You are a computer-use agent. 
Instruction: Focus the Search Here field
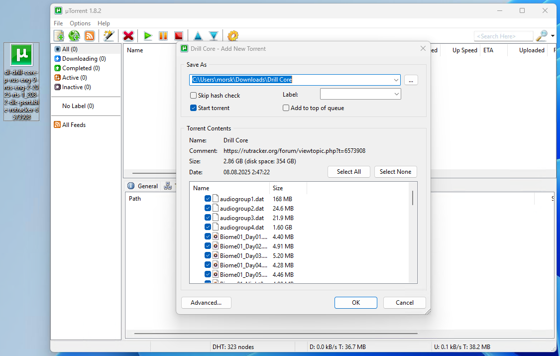point(504,36)
